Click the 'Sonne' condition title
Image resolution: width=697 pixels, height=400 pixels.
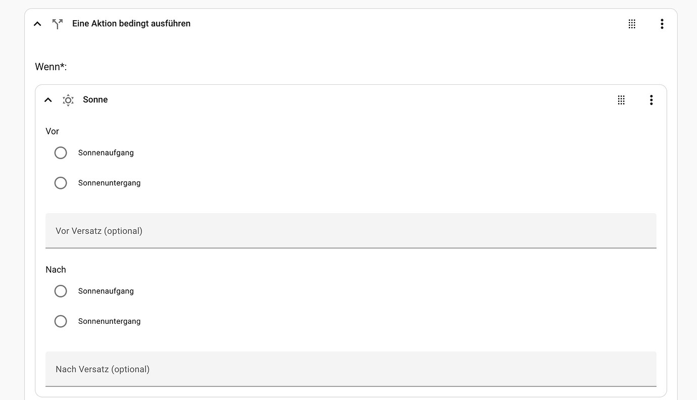[95, 100]
